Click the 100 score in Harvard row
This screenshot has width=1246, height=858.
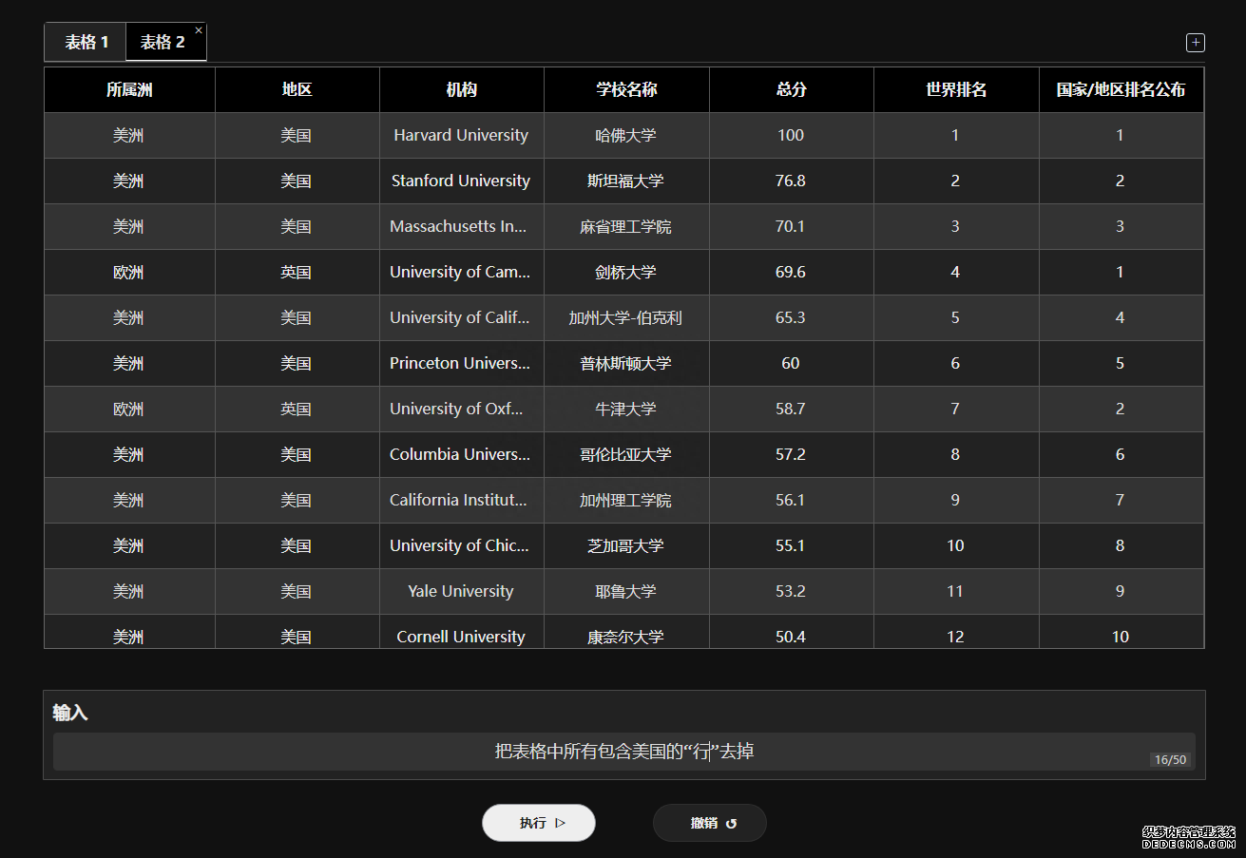792,136
